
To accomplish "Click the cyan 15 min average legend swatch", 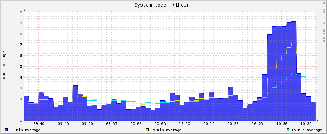I will [x=288, y=130].
